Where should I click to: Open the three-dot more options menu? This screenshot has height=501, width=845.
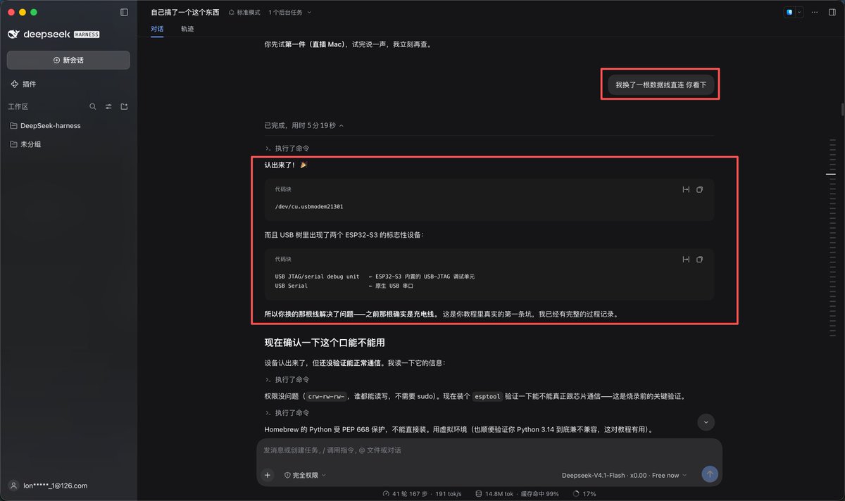tap(815, 13)
